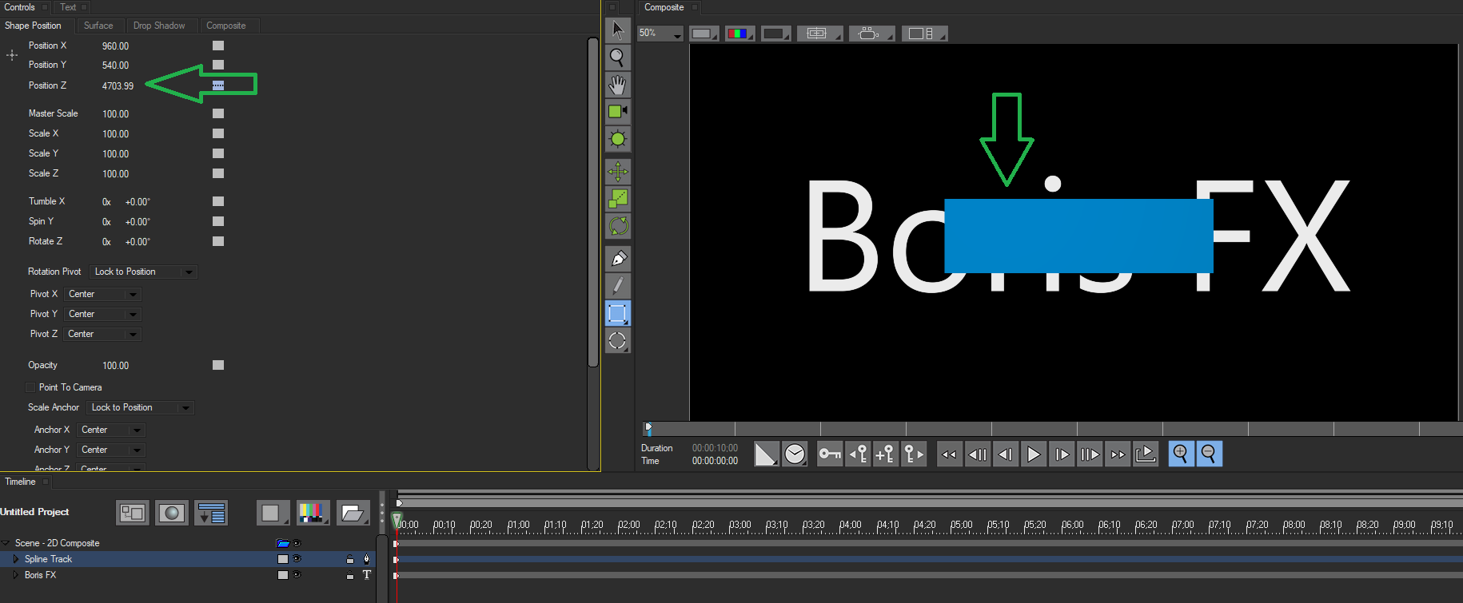Hide the Spline Track eye visibility

[x=297, y=559]
